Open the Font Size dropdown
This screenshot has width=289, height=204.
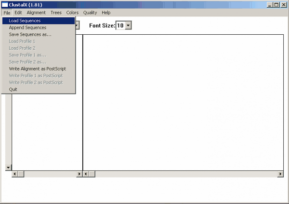[x=128, y=25]
